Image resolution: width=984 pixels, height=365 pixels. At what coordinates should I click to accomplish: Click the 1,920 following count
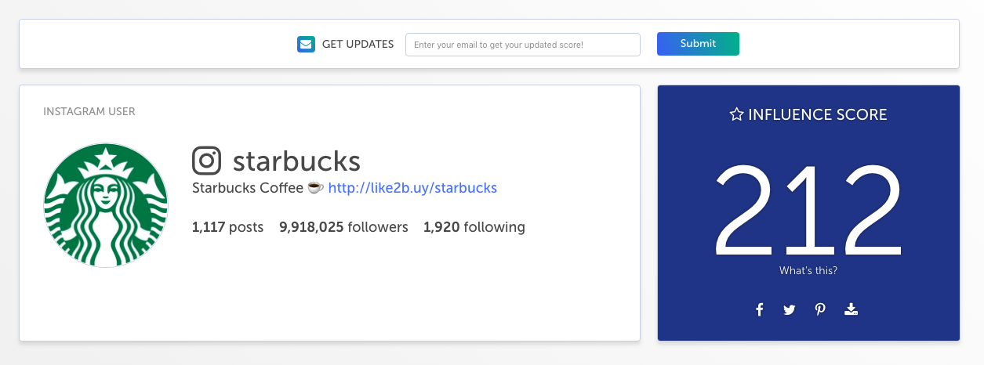(x=474, y=227)
